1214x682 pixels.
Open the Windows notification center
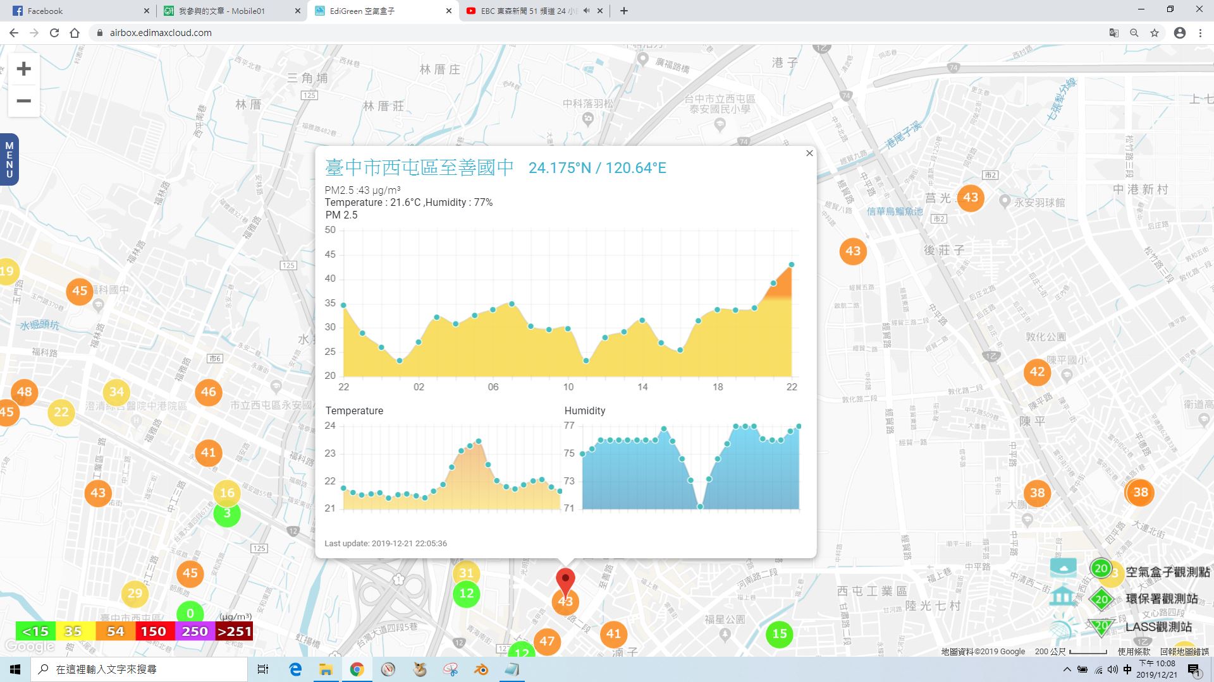pyautogui.click(x=1194, y=671)
